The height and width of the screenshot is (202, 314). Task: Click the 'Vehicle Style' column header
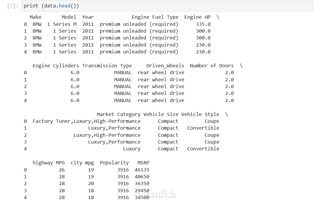tap(200, 114)
